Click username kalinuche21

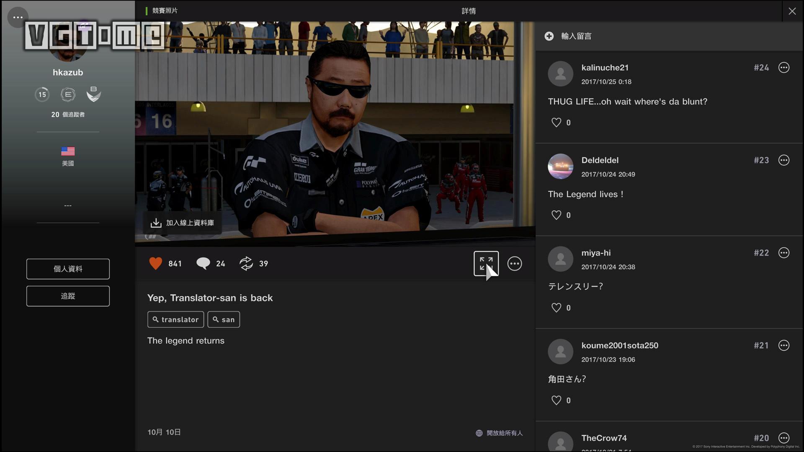(x=605, y=68)
